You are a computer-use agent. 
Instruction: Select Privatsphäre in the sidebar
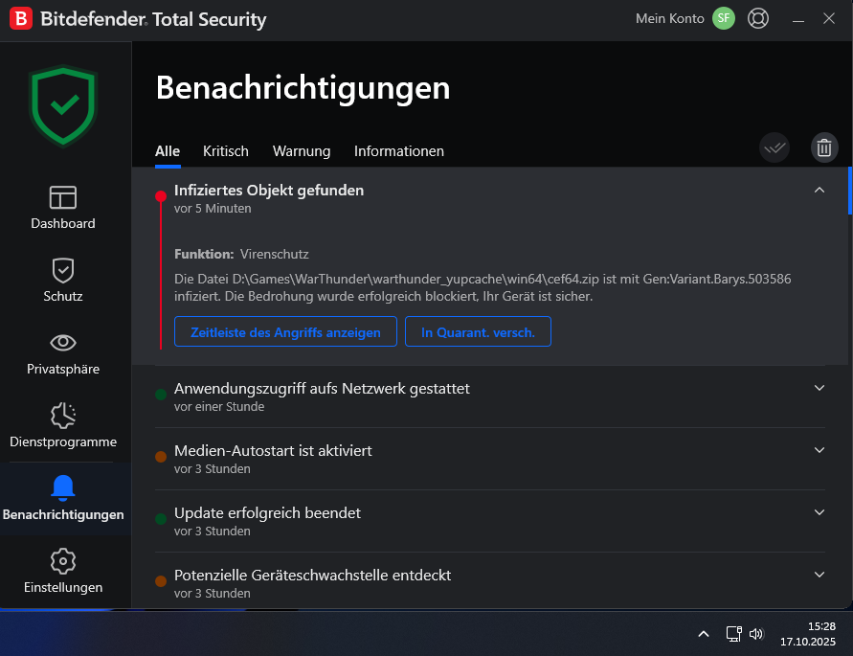pos(62,354)
